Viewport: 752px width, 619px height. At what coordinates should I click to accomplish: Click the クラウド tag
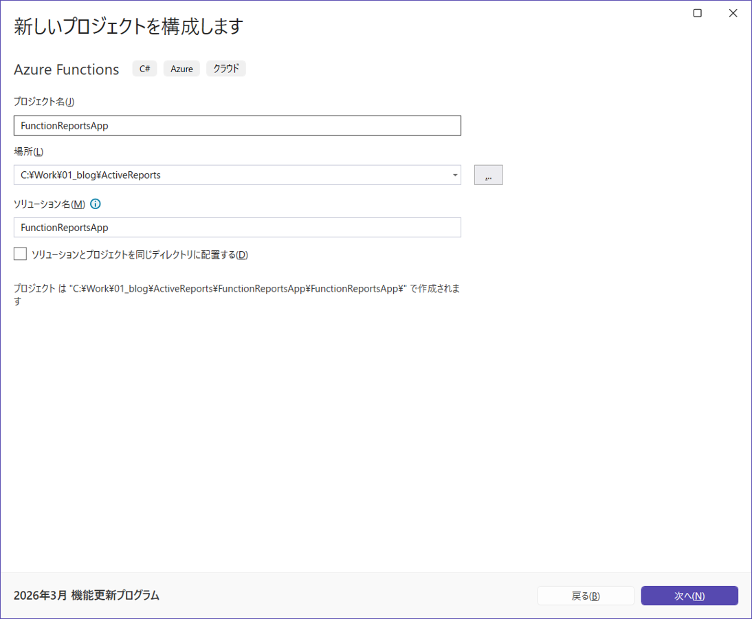coord(226,69)
